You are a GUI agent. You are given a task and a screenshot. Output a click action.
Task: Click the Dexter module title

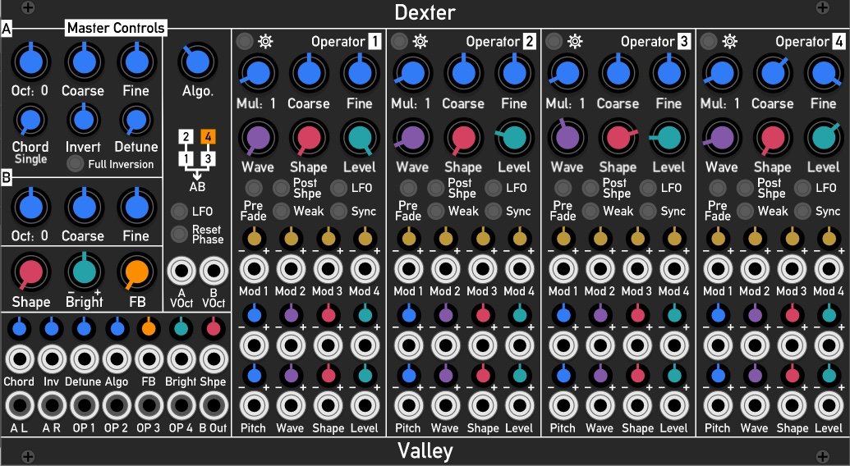coord(425,12)
